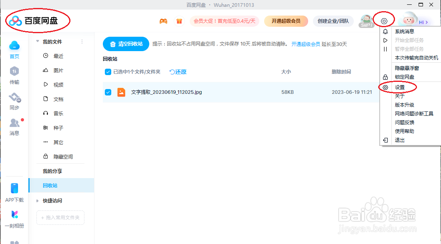441x244 pixels.
Task: Click the exit icon beside 退出
Action: pos(385,140)
